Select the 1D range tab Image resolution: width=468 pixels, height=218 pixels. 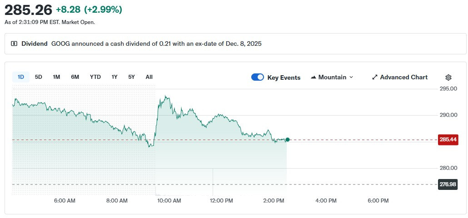click(21, 77)
